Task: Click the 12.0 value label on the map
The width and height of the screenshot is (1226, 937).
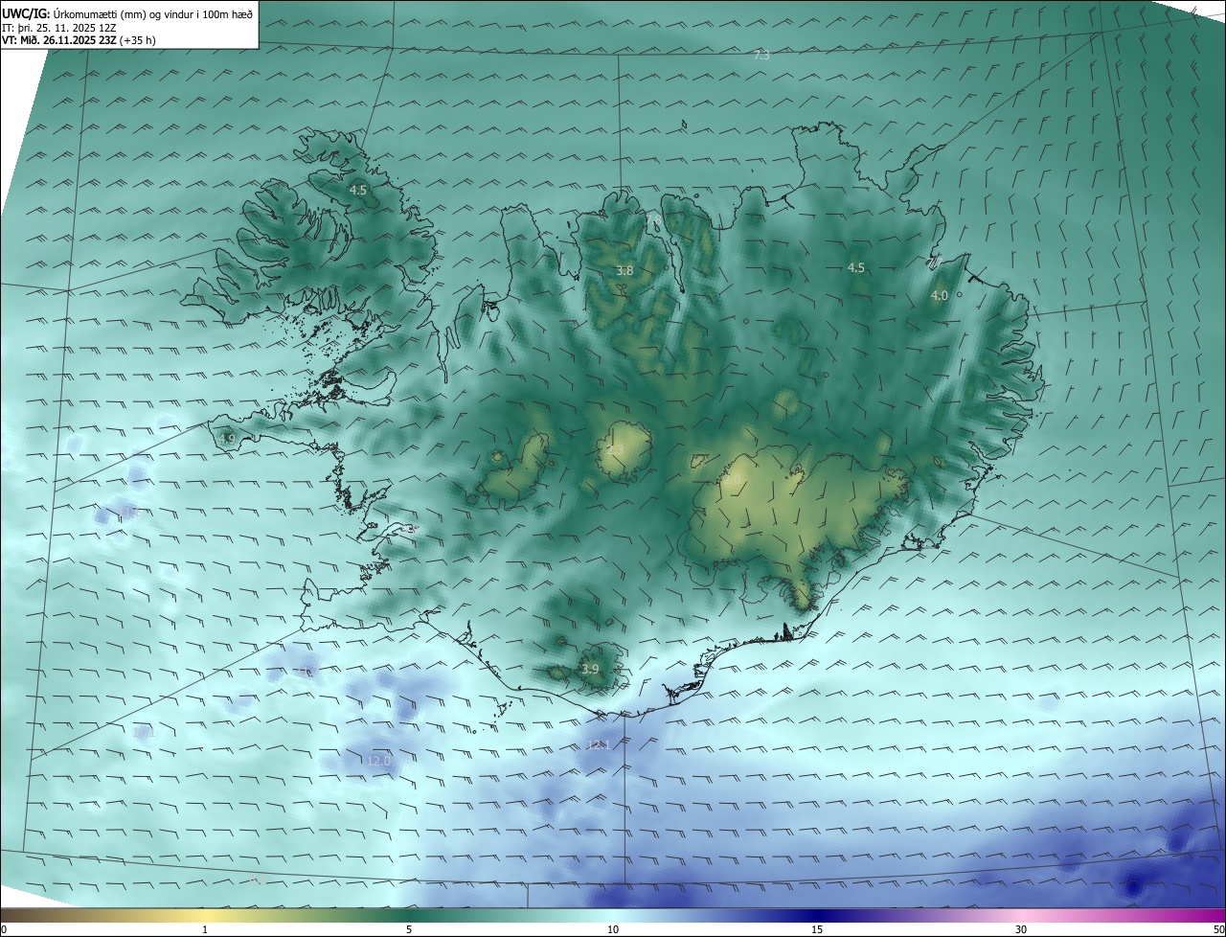Action: coord(379,761)
